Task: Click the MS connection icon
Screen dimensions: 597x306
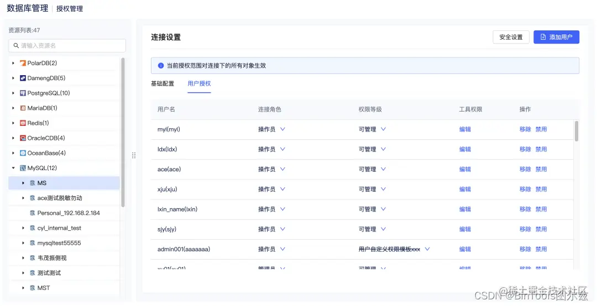Action: pyautogui.click(x=33, y=183)
